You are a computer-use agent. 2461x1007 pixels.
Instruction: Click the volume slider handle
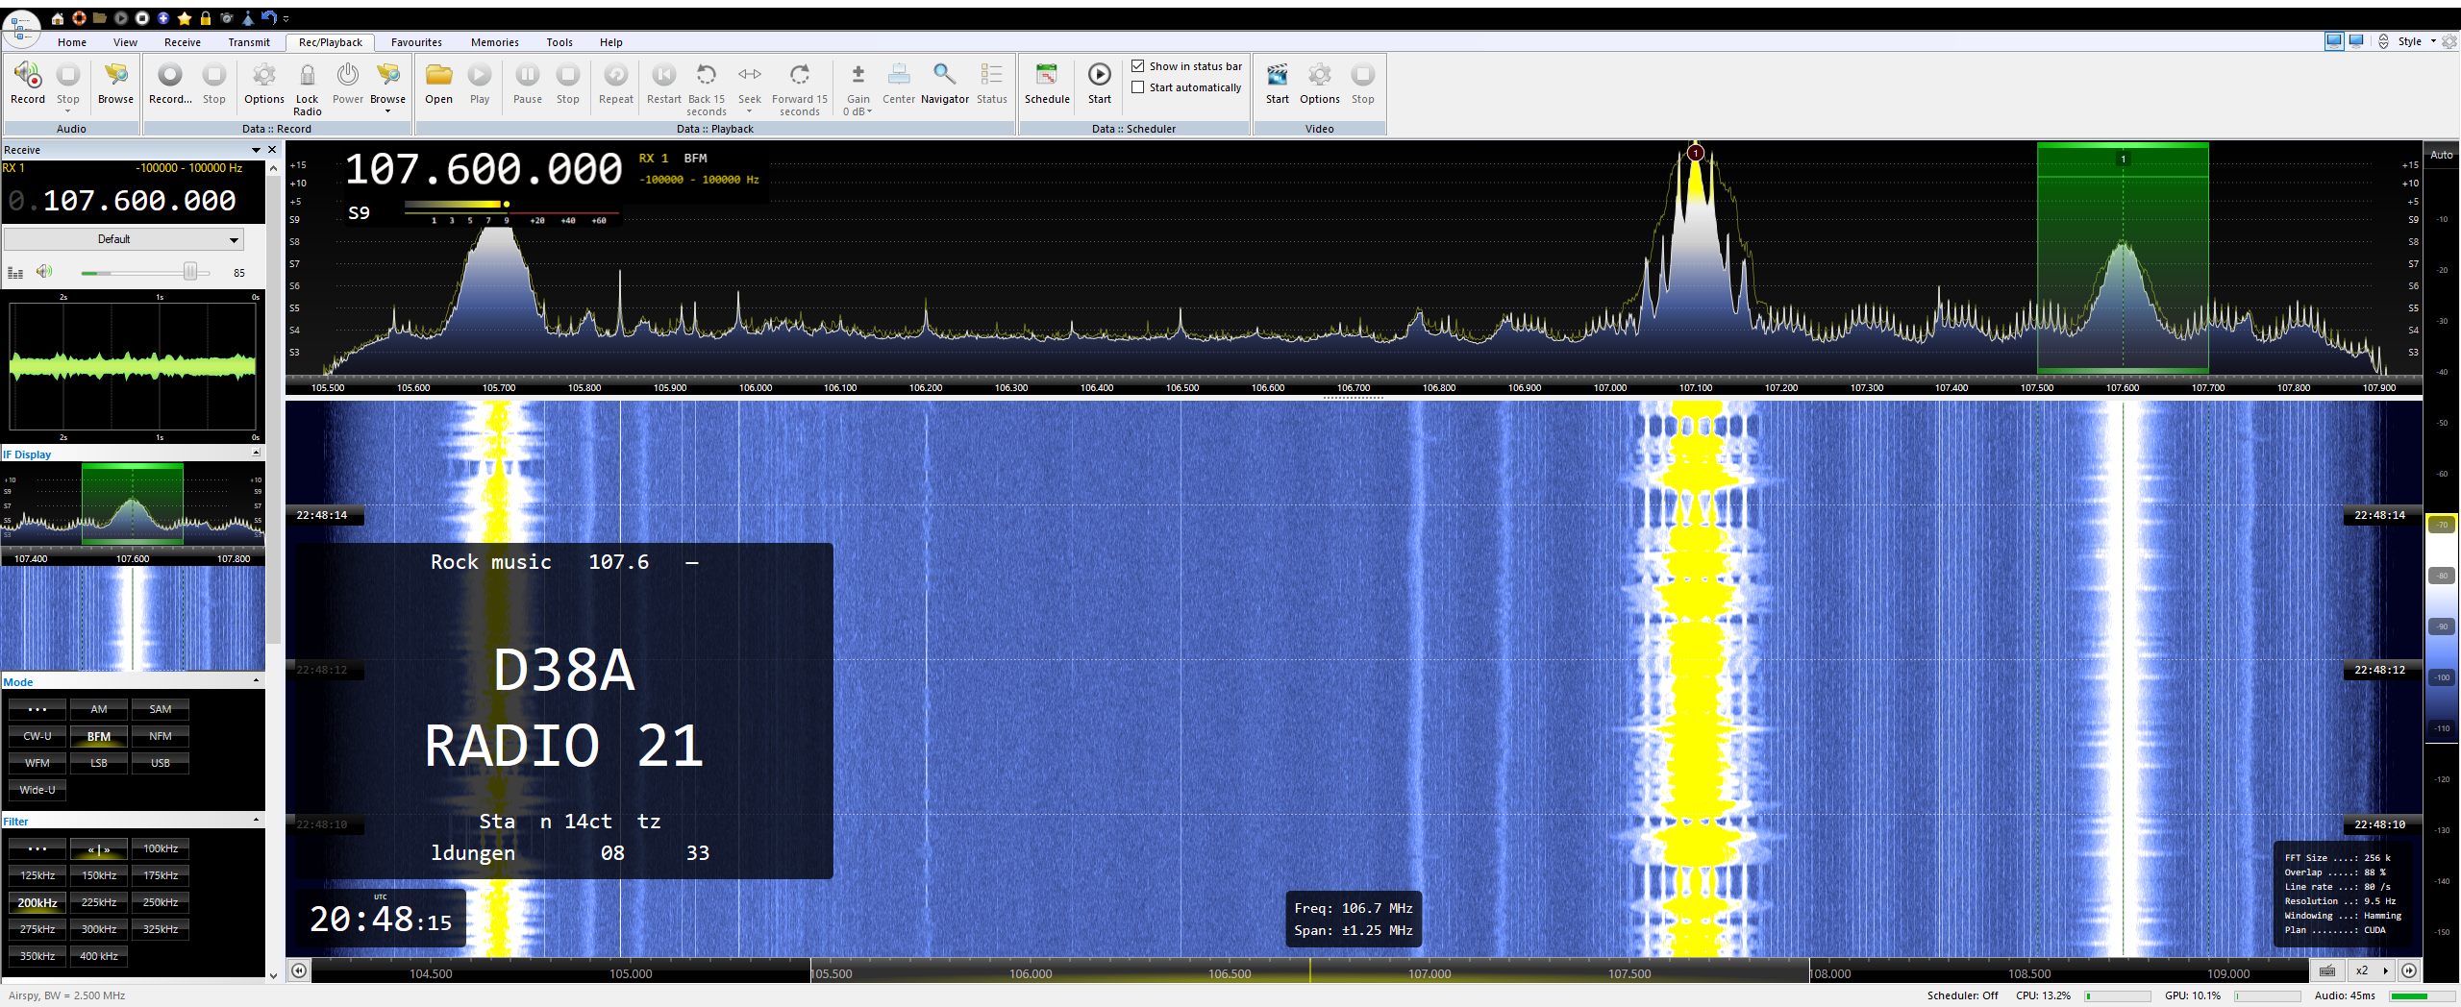tap(190, 272)
